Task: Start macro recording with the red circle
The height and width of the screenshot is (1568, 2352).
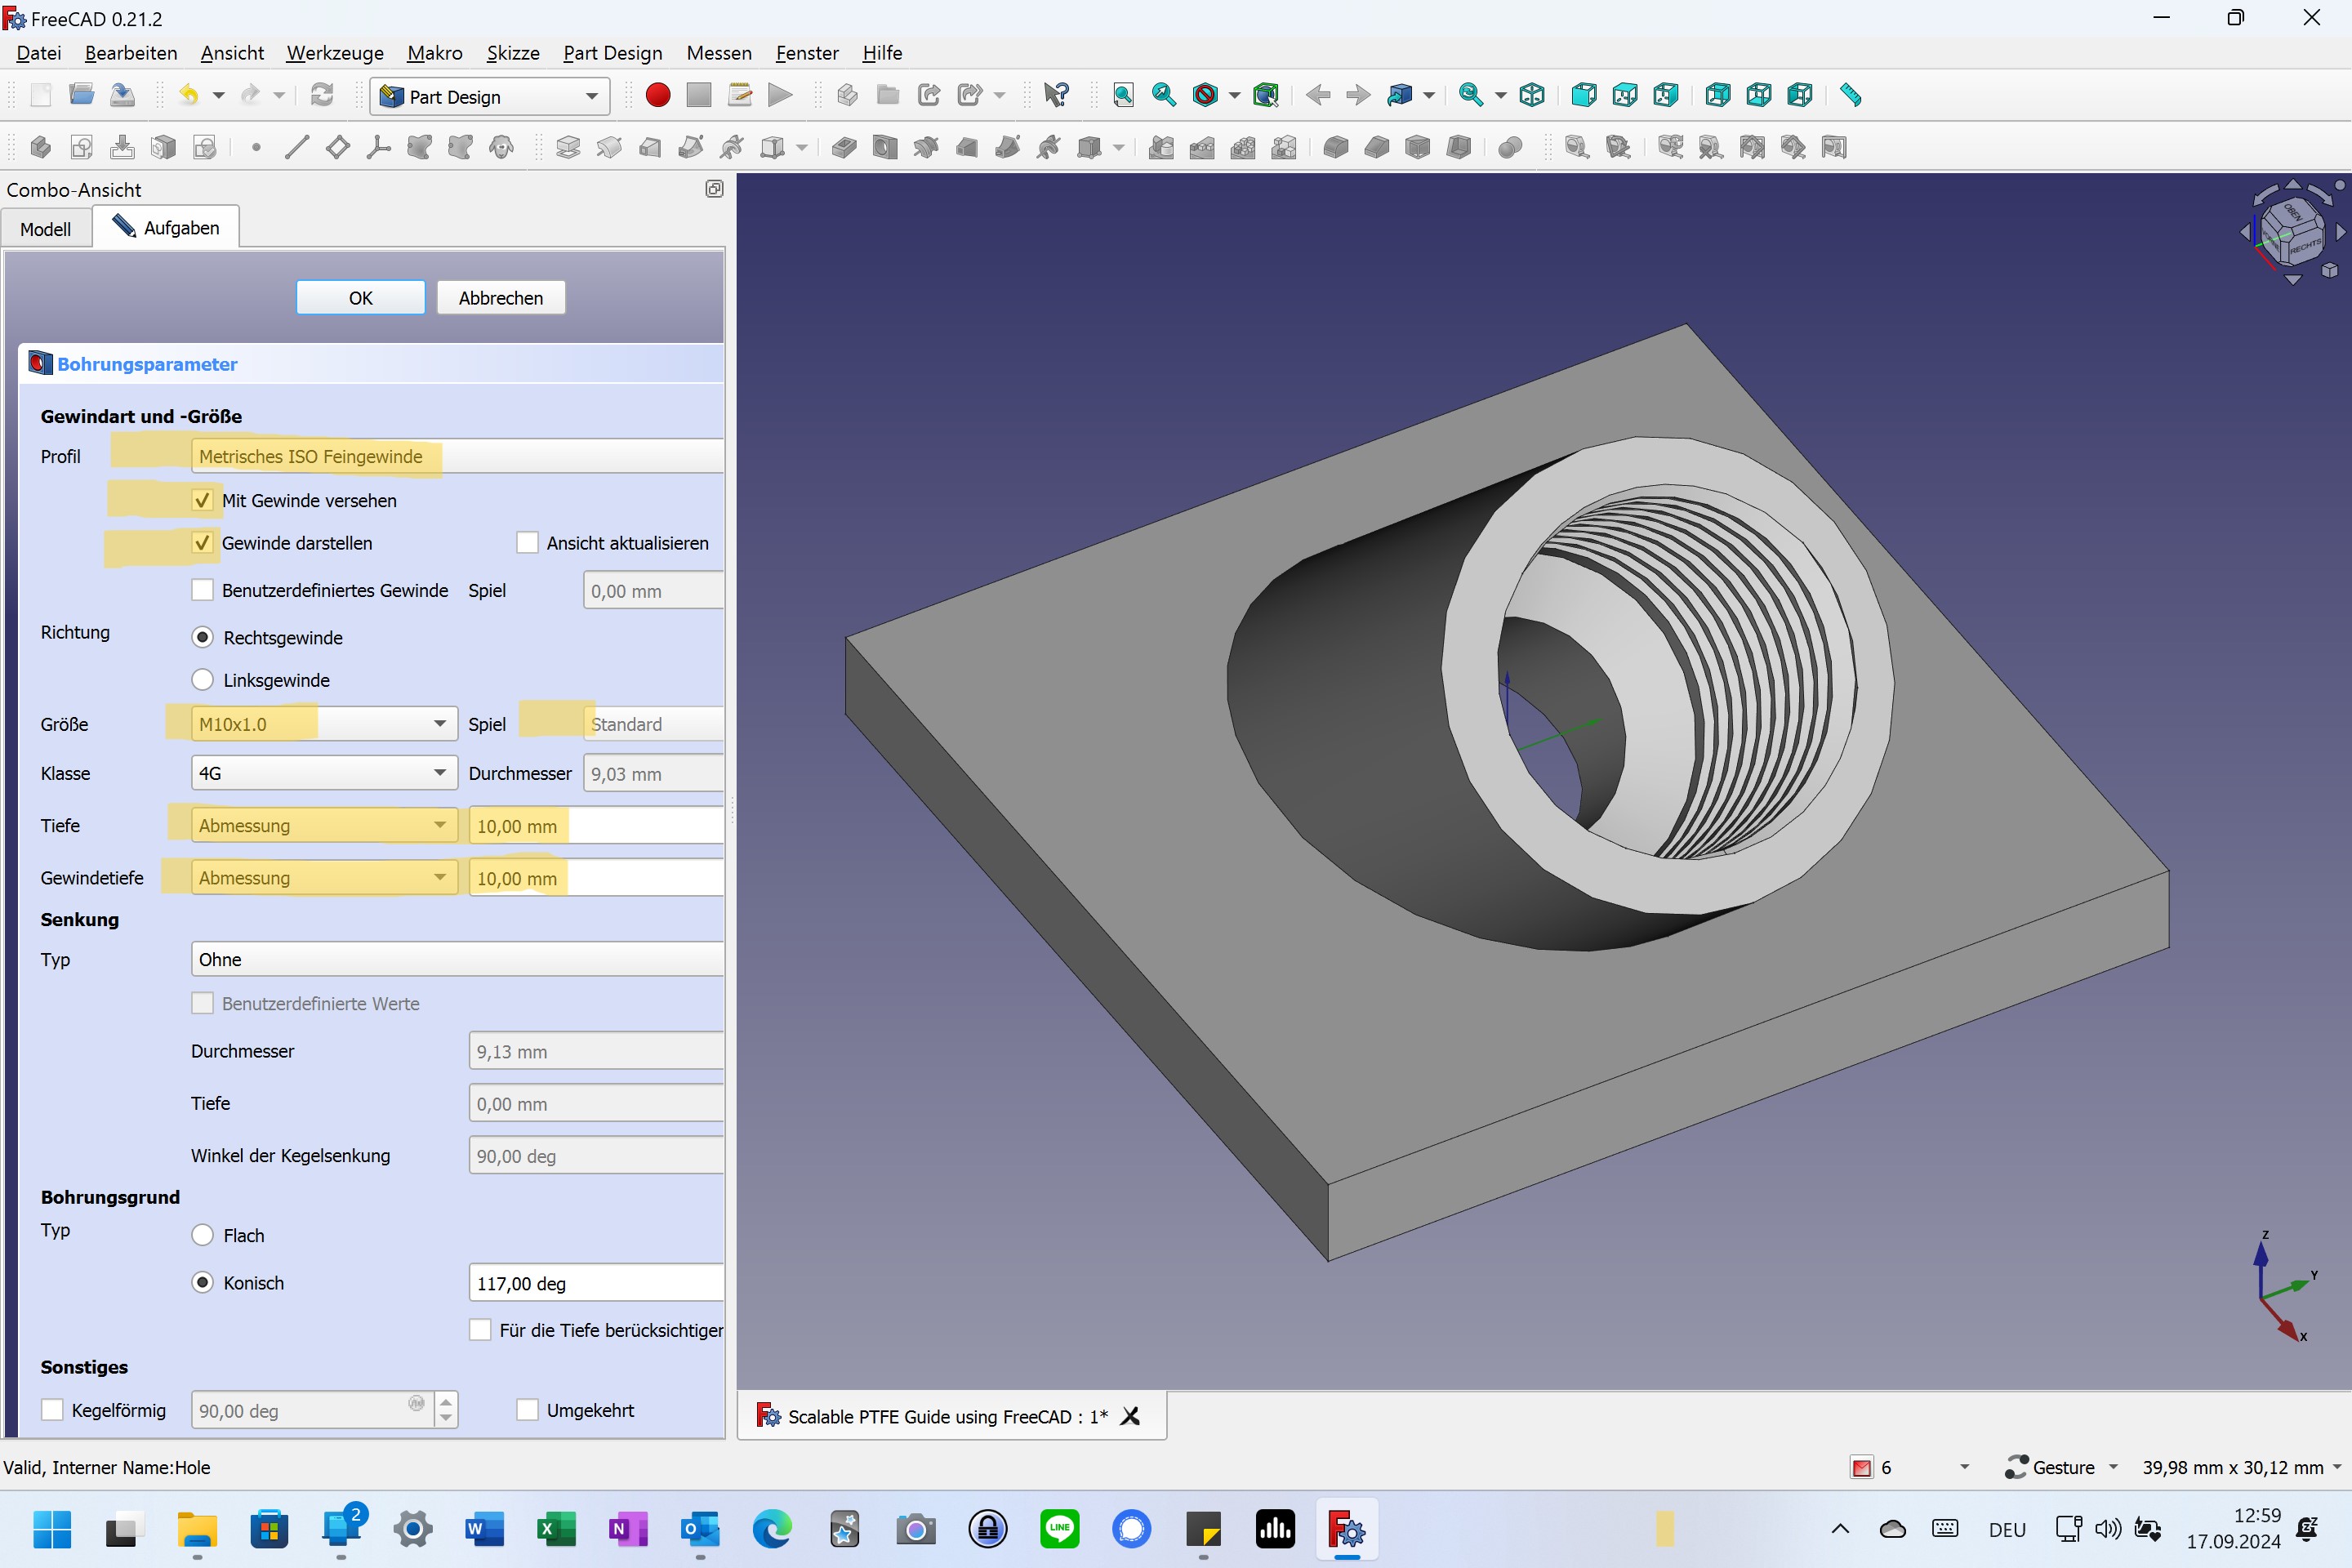Action: (658, 95)
